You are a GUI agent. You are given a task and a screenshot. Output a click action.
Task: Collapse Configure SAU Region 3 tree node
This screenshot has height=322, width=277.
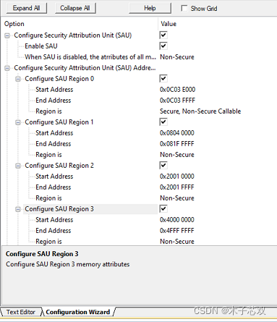coord(18,209)
